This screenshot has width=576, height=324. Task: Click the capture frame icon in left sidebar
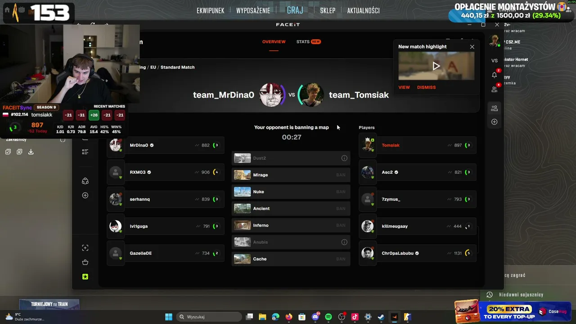tap(85, 248)
